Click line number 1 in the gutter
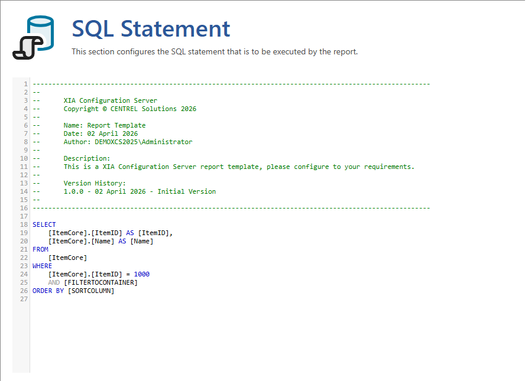The height and width of the screenshot is (381, 528). coord(26,84)
